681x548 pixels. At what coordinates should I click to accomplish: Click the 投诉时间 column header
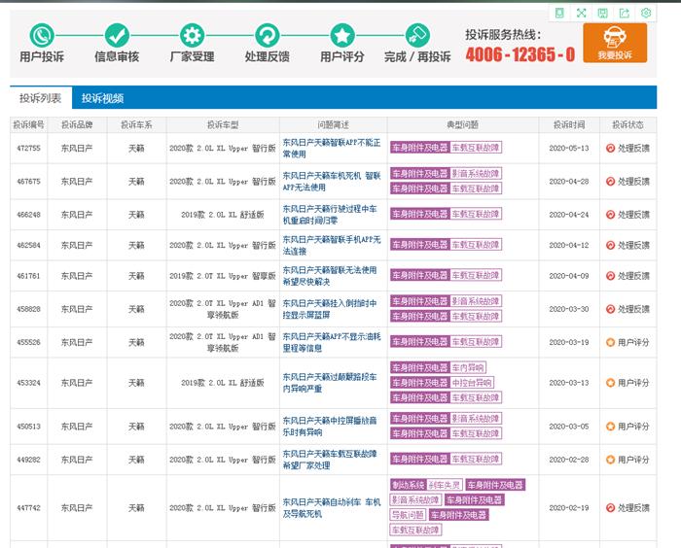coord(569,125)
